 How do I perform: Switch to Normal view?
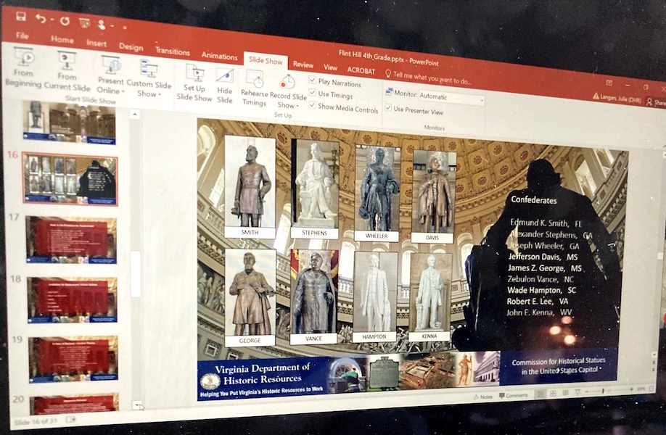click(x=540, y=394)
